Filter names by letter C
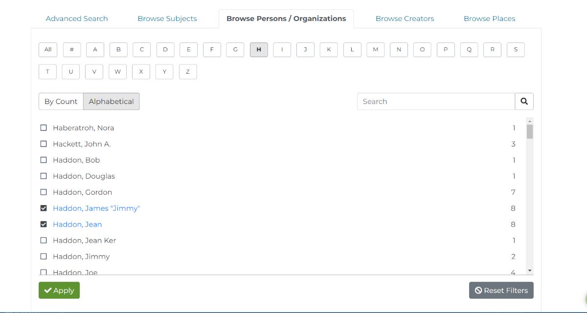 coord(141,49)
